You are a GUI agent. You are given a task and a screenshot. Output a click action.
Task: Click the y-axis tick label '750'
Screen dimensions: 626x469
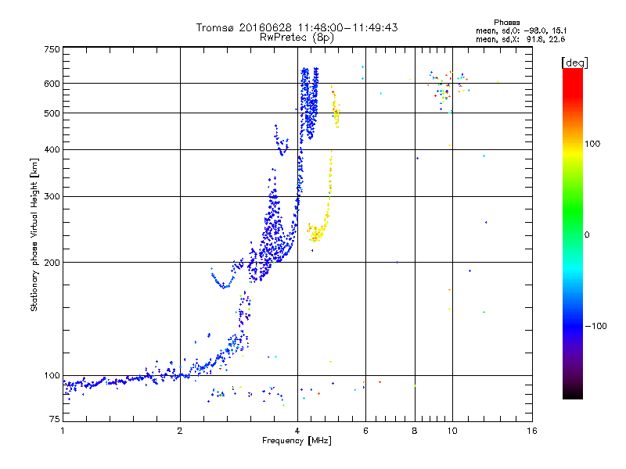(x=52, y=49)
